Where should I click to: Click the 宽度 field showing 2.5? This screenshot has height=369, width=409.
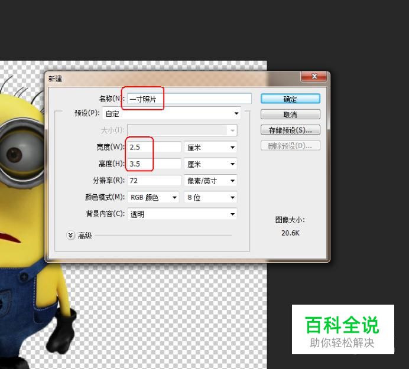[154, 147]
